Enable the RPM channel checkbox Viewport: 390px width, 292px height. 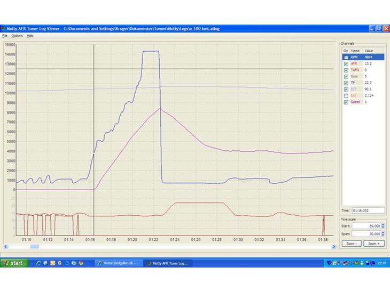click(x=346, y=57)
